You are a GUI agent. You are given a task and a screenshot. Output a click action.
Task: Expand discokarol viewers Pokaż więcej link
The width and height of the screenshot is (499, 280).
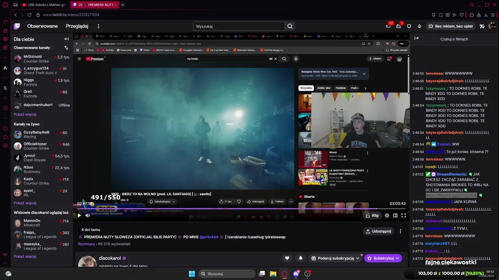[25, 256]
